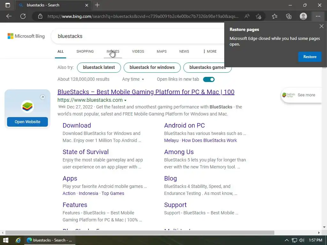Open the BlueStacks Best Mobile Gaming Platform result

(x=146, y=92)
